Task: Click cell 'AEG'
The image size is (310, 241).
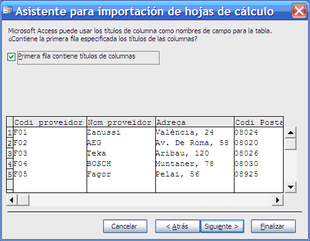Action: click(121, 143)
